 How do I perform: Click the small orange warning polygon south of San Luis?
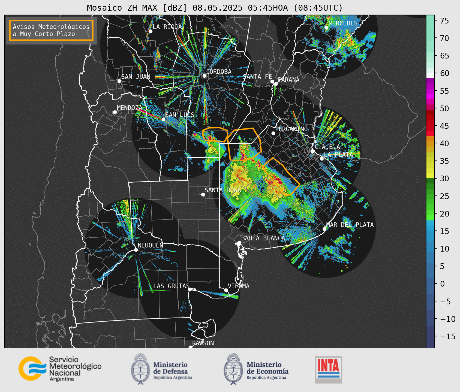coord(215,134)
